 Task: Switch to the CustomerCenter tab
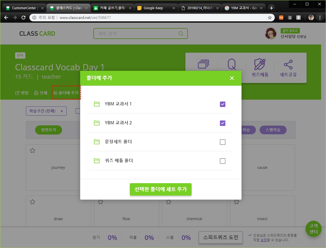24,8
